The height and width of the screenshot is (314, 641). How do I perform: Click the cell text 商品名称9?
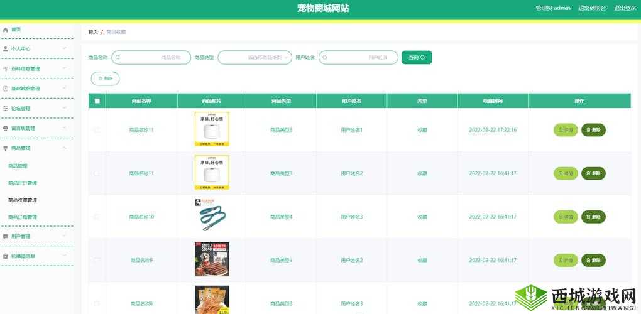click(141, 260)
